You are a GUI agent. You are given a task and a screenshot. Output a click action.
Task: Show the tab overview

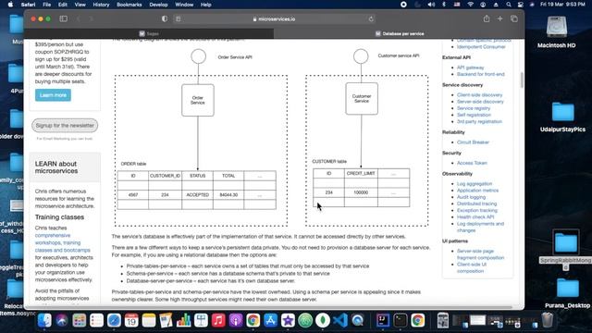click(514, 18)
